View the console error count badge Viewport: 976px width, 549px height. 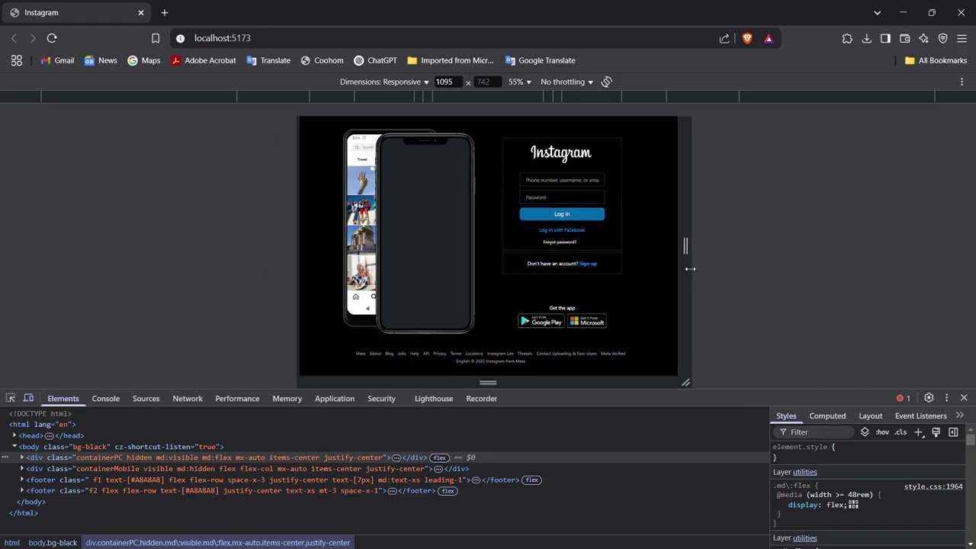(x=904, y=398)
